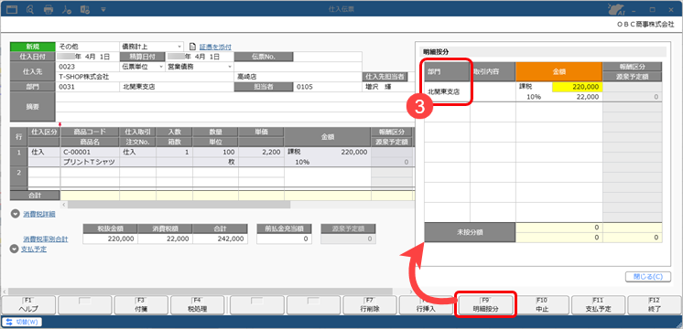Click the unit price 2,200 cell
This screenshot has width=683, height=329.
pos(261,152)
